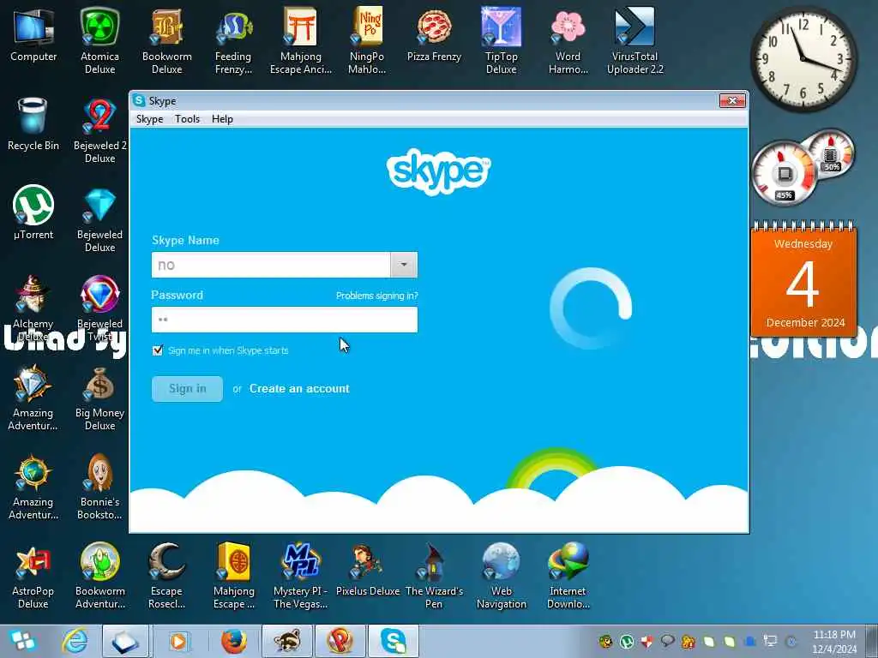
Task: Open the raccoon app in taskbar
Action: (287, 641)
